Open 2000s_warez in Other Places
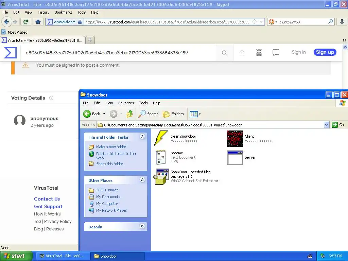The width and height of the screenshot is (348, 261). 107,190
